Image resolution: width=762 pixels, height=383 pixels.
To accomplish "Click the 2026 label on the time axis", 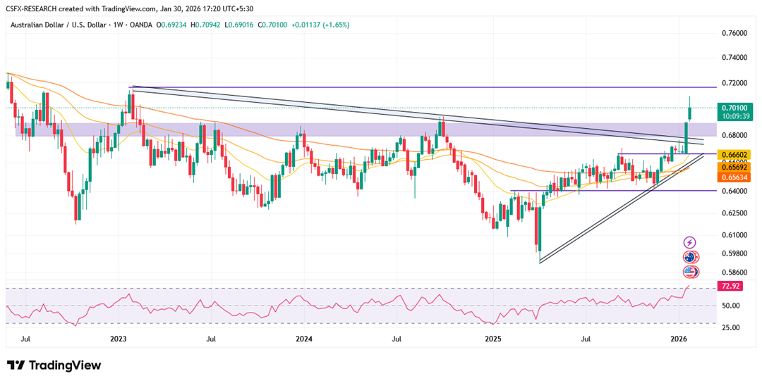I will tap(679, 339).
